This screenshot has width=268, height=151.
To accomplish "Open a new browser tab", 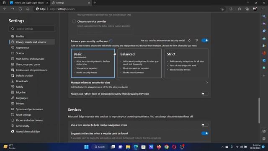I will coord(95,3).
